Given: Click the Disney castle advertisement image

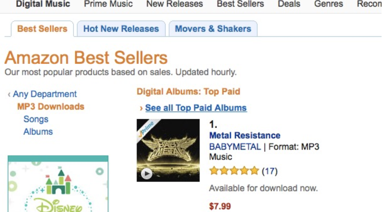Looking at the screenshot, I should click(x=58, y=186).
